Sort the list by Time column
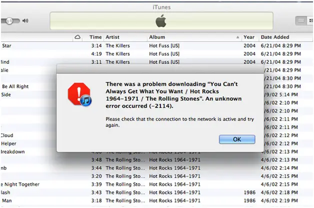 click(x=95, y=37)
